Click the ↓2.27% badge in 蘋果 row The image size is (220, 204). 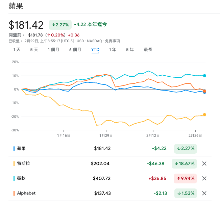(x=186, y=149)
